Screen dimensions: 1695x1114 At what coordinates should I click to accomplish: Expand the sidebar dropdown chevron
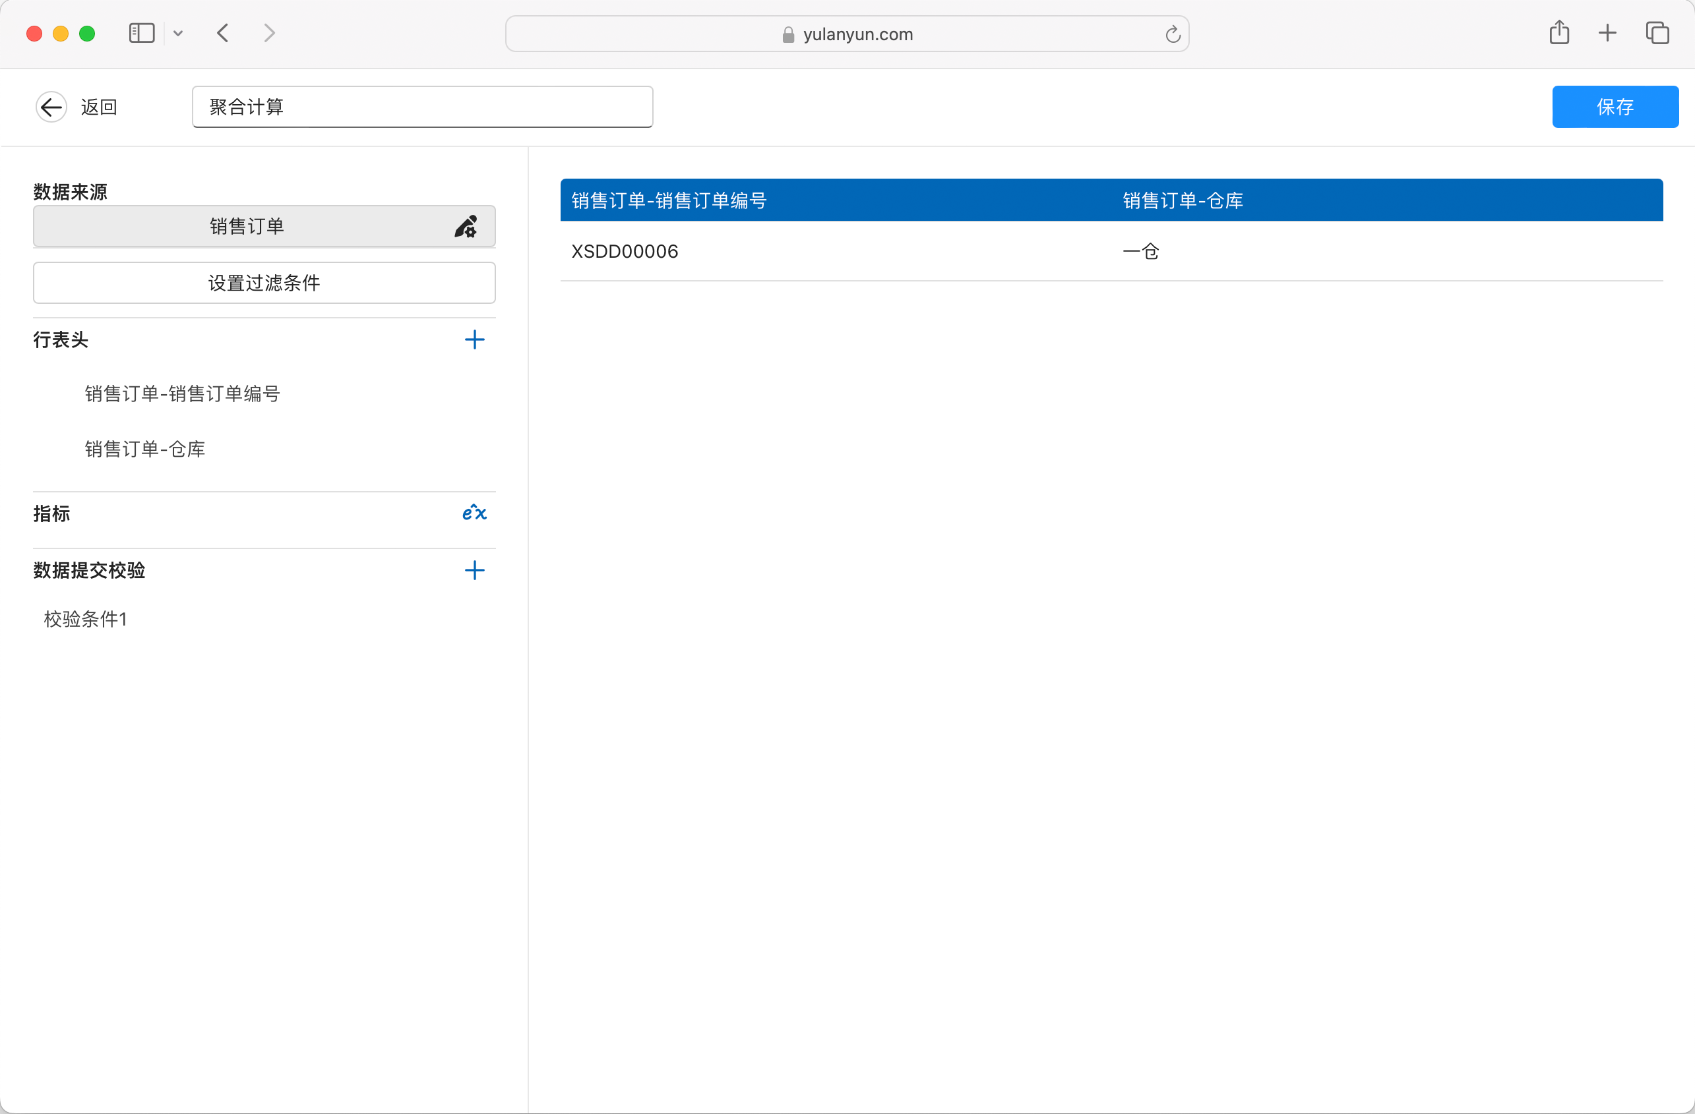tap(178, 34)
